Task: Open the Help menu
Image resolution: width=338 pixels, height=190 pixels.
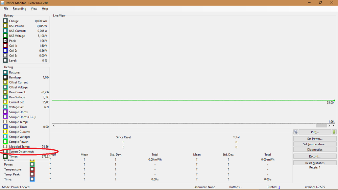Action: point(45,9)
